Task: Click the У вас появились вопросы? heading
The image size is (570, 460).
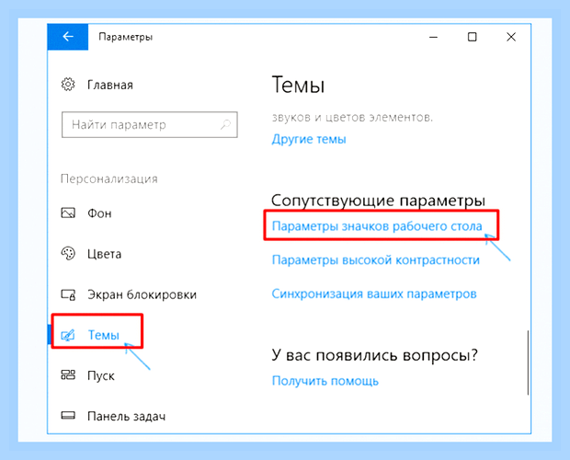Action: 374,355
